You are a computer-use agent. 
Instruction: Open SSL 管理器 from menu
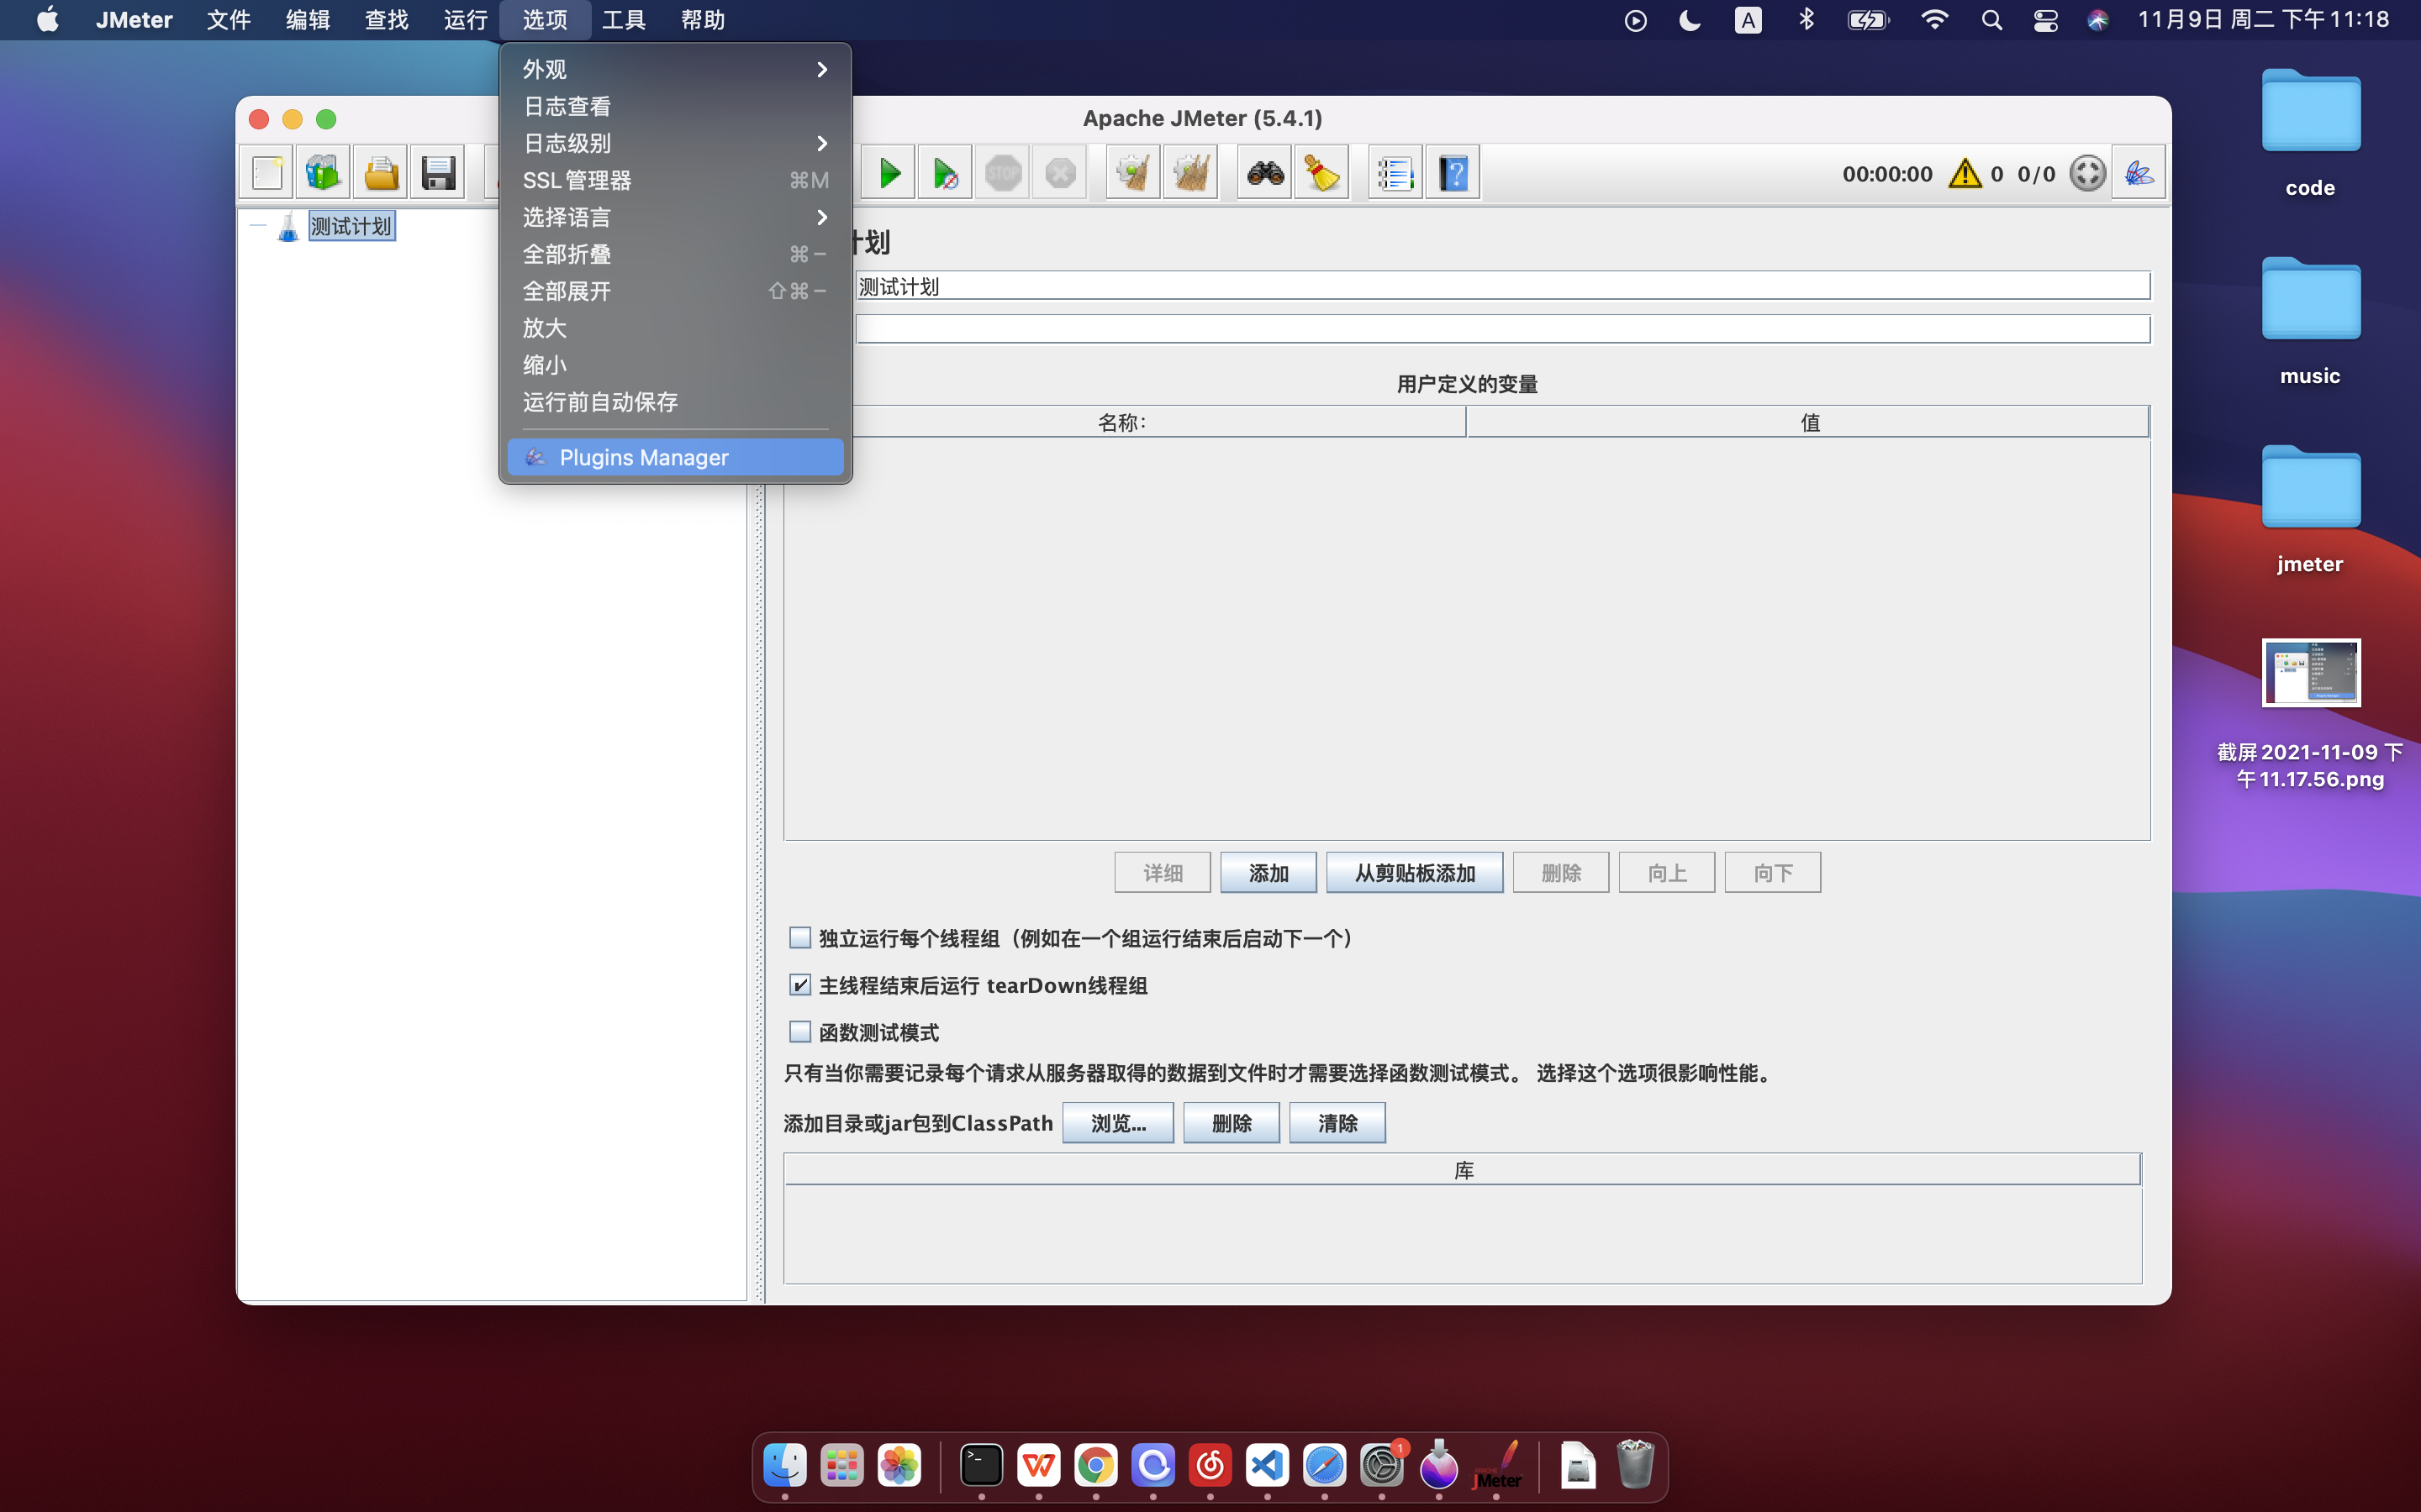(675, 180)
